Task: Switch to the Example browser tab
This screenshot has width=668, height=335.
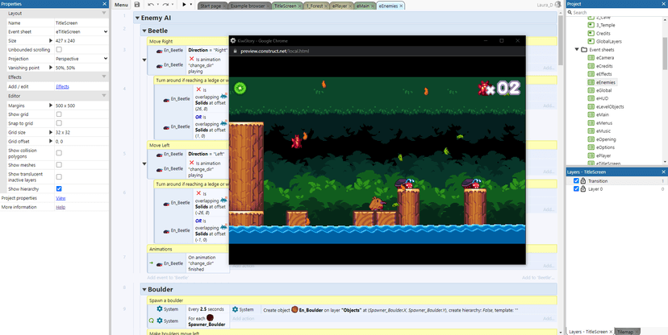Action: (x=249, y=6)
